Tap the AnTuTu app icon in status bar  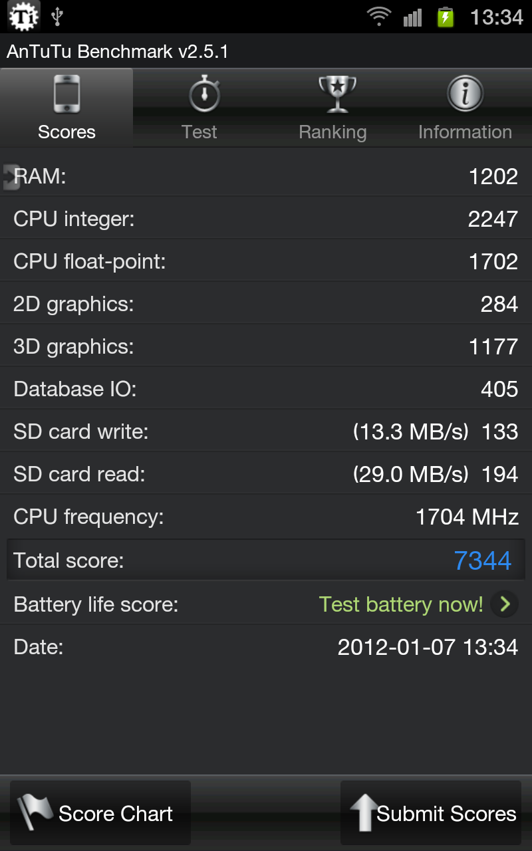(24, 17)
